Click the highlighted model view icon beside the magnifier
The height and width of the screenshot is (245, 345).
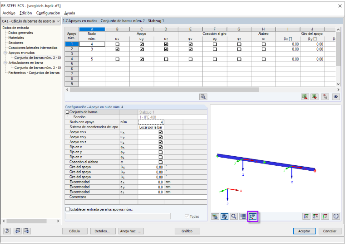pos(224,216)
